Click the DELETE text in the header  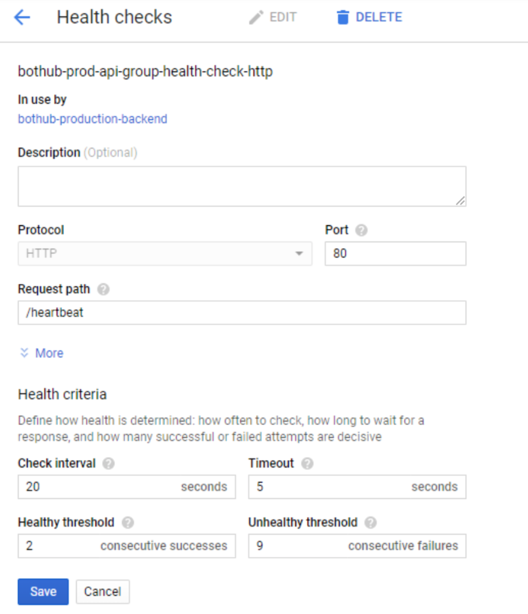379,17
